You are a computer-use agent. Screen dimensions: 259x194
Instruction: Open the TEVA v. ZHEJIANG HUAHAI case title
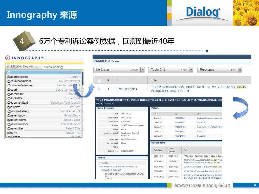coord(199,89)
